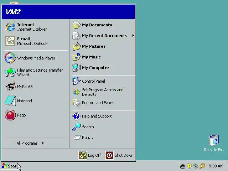Click the security shield tray icon

pyautogui.click(x=189, y=166)
